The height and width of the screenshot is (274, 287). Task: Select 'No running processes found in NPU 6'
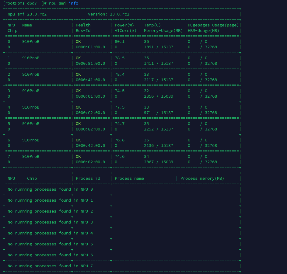[50, 255]
